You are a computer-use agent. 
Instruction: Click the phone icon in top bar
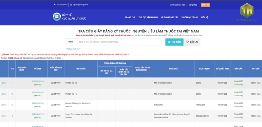coord(55,5)
